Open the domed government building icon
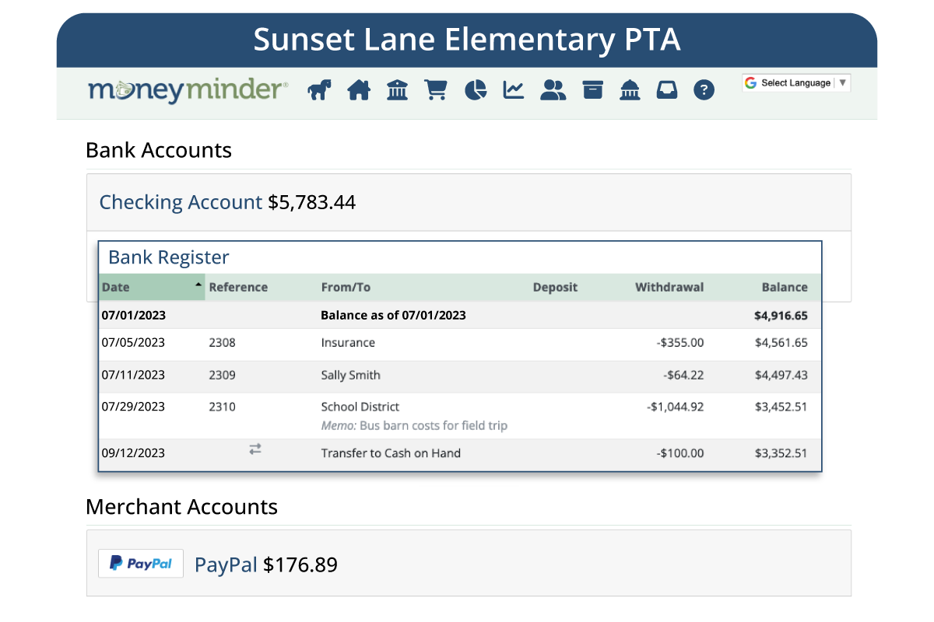 [x=630, y=90]
